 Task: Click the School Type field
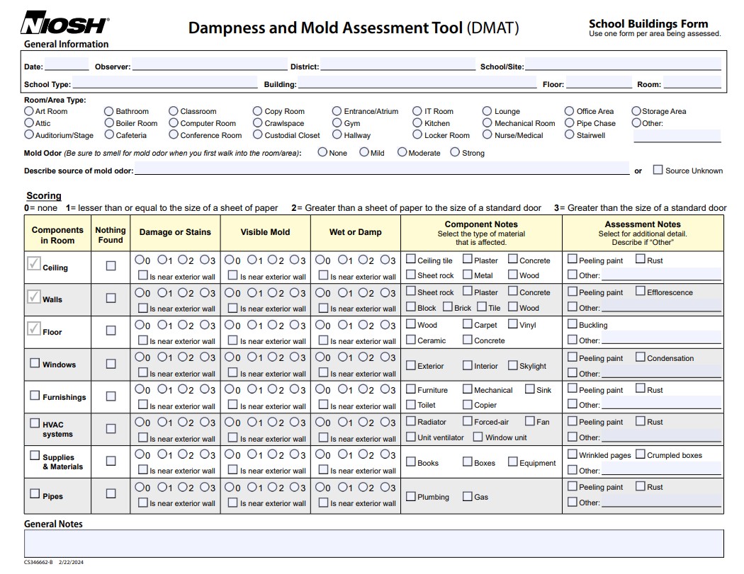pos(164,83)
